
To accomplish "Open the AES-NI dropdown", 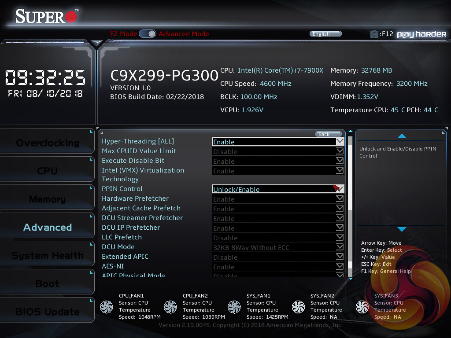I will (278, 267).
